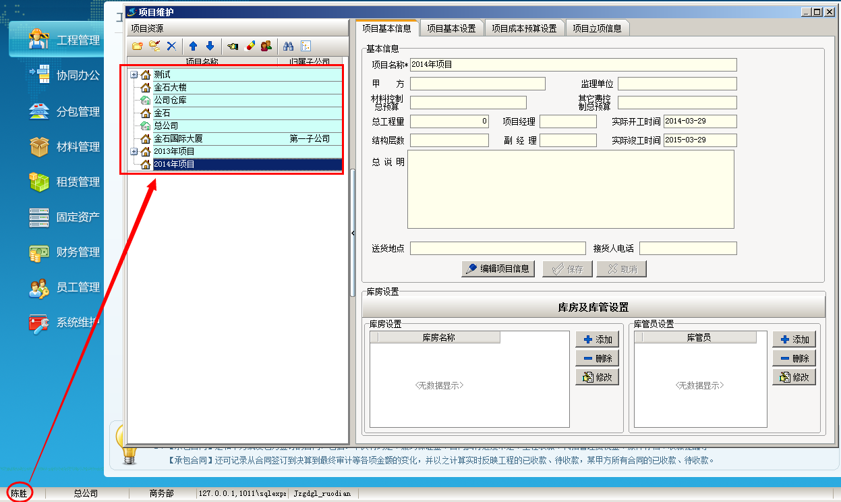Click the pointing hand toolbar icon

pos(233,46)
